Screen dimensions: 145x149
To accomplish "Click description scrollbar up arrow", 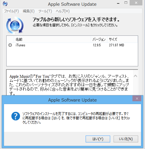I will (x=135, y=76).
